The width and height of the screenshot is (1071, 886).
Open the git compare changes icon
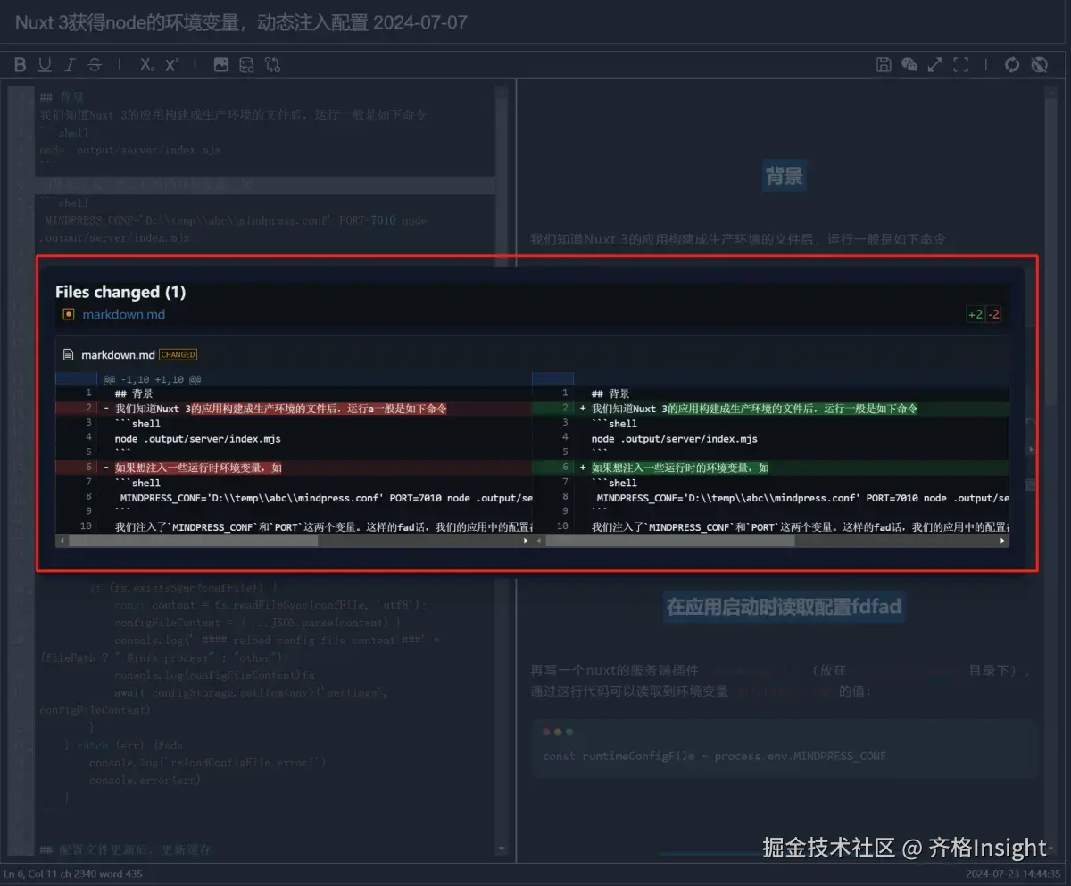pos(272,64)
